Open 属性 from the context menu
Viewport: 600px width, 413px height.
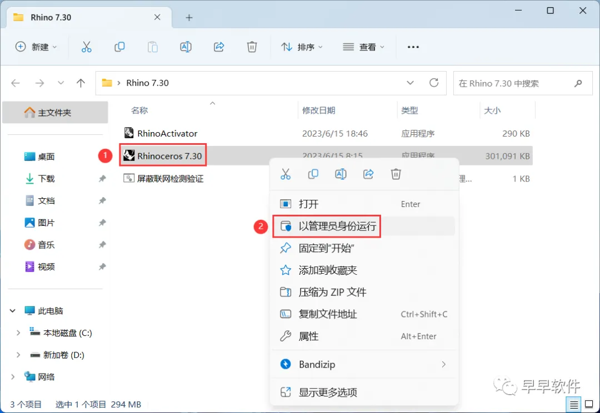(x=364, y=336)
